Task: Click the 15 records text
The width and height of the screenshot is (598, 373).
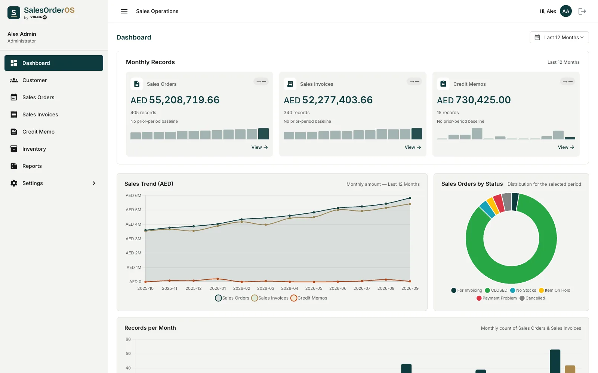Action: pos(448,113)
